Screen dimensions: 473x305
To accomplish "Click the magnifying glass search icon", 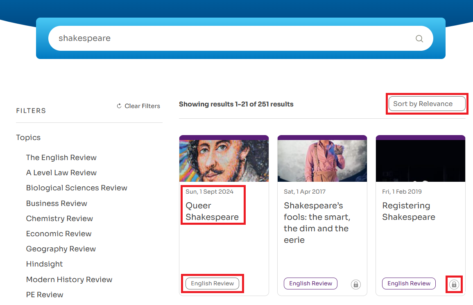I will pyautogui.click(x=419, y=38).
